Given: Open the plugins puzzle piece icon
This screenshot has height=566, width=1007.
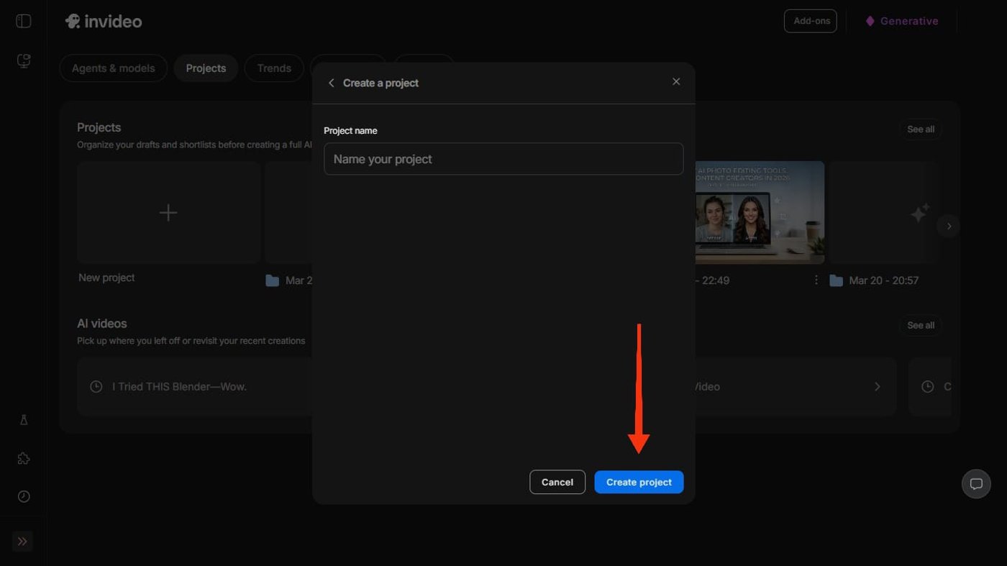Looking at the screenshot, I should [x=24, y=459].
